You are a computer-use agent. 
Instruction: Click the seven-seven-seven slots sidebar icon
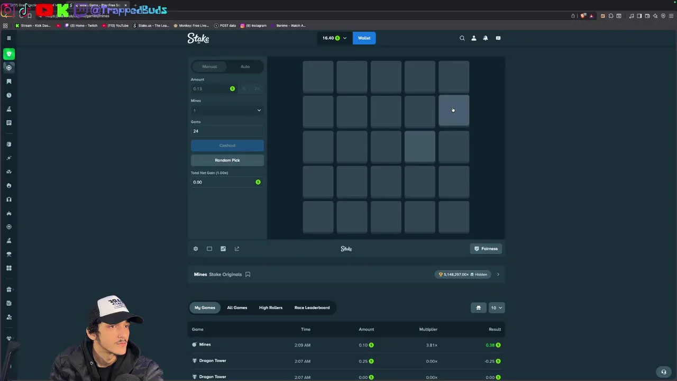tap(9, 172)
